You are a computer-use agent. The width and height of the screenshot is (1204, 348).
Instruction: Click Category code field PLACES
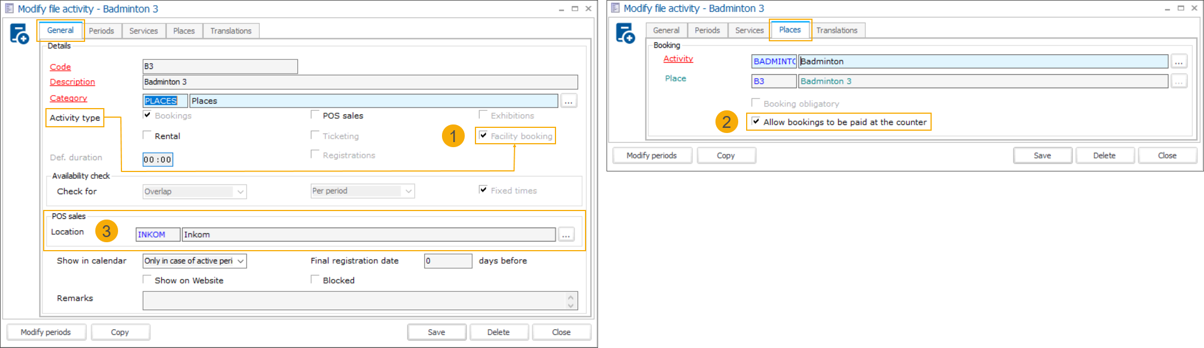[165, 101]
